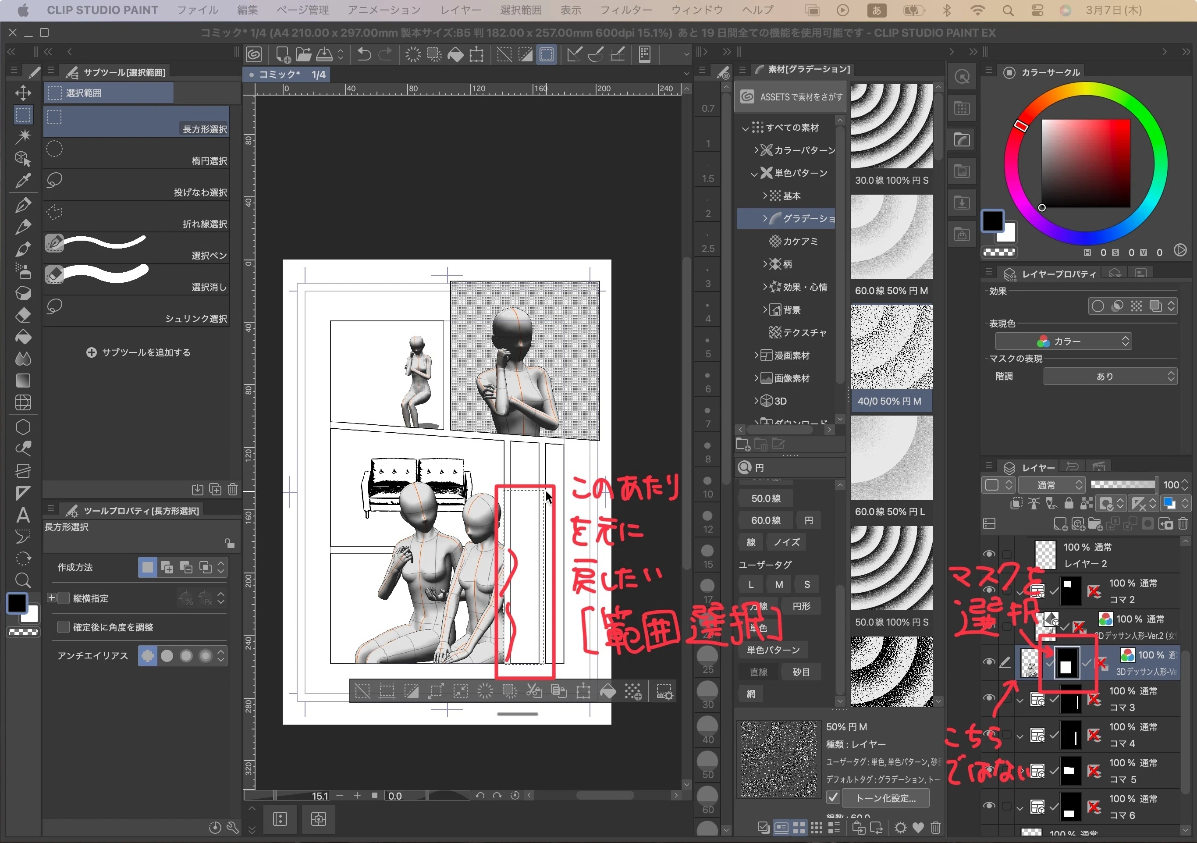The width and height of the screenshot is (1197, 843).
Task: Click the favorite heart icon in materials
Action: point(918,827)
